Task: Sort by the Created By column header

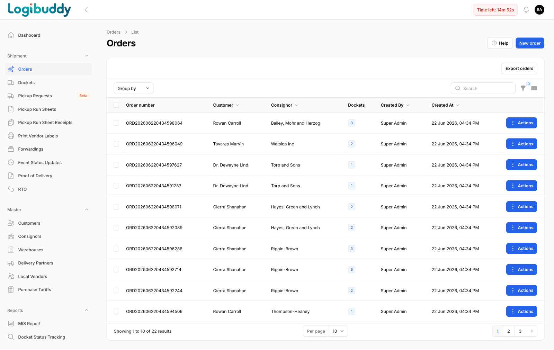Action: point(395,105)
